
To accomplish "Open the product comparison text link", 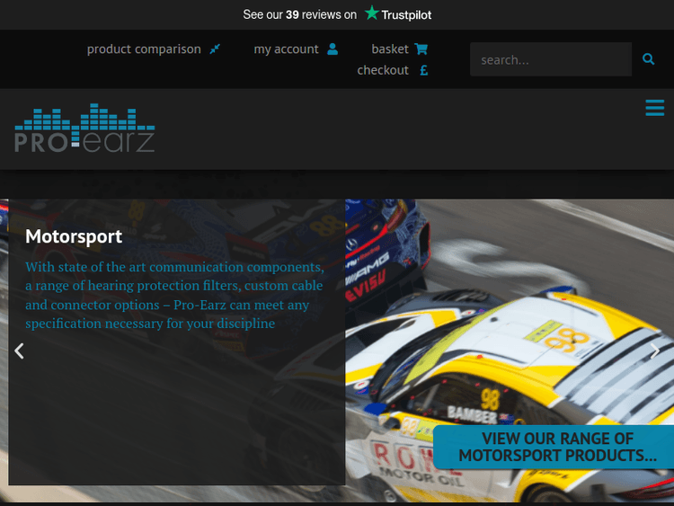I will [144, 49].
